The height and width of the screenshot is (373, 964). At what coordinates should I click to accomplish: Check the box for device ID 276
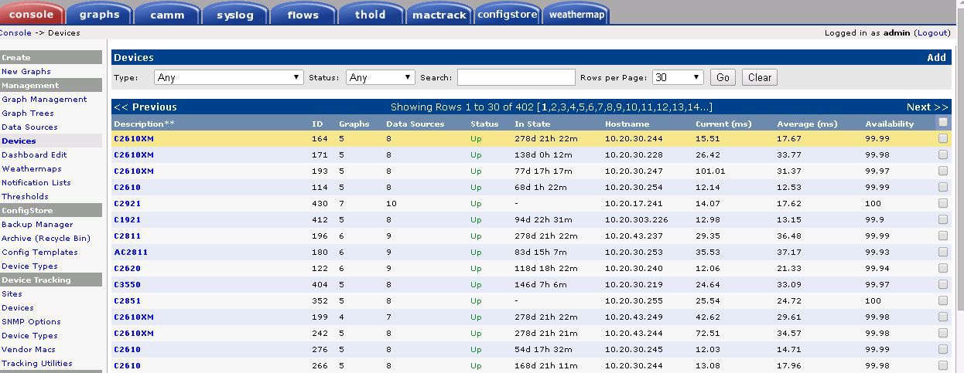click(942, 349)
